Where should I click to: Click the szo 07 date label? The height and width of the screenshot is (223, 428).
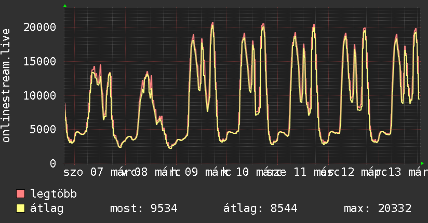(x=84, y=172)
